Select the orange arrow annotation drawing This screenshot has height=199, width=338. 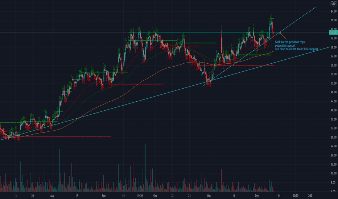(283, 36)
